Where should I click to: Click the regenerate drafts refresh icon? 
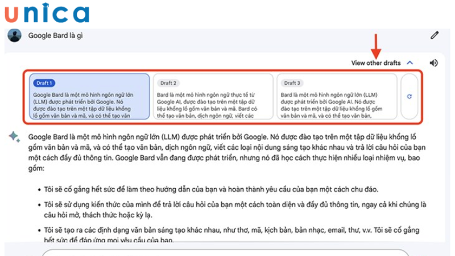click(409, 96)
